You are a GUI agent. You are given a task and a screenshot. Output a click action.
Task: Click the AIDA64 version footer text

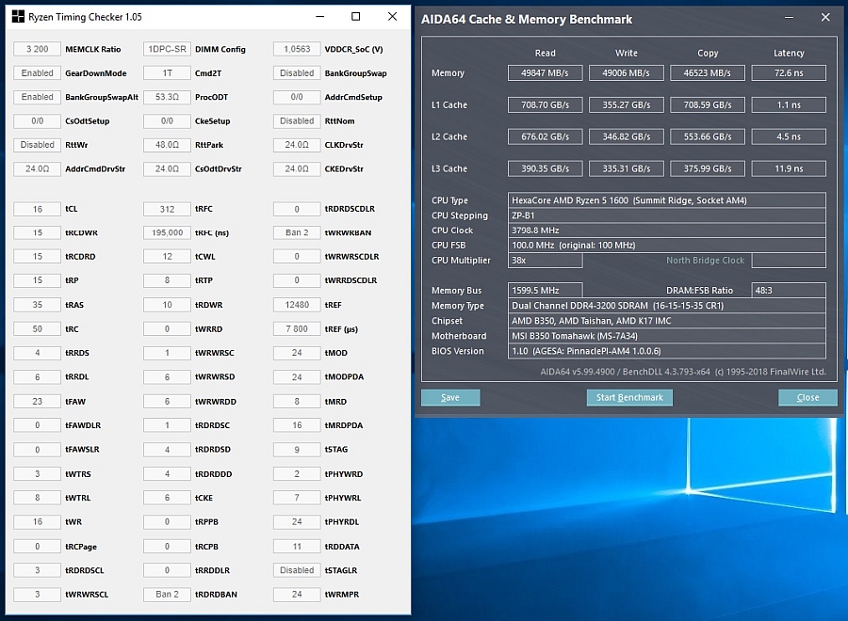tap(683, 372)
